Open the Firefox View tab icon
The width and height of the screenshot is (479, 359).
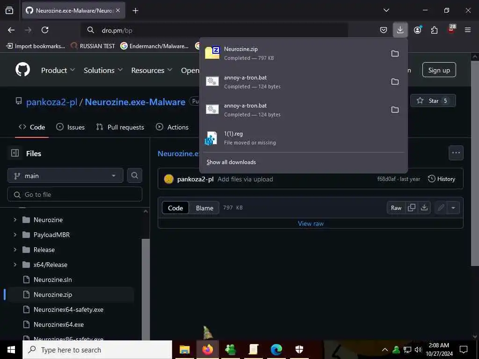pyautogui.click(x=9, y=10)
